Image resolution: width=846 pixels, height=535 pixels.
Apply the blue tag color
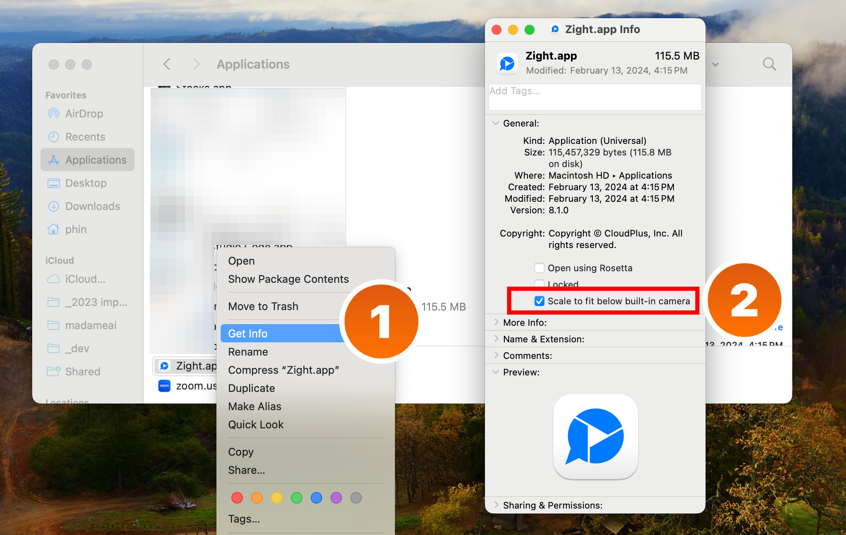coord(316,498)
